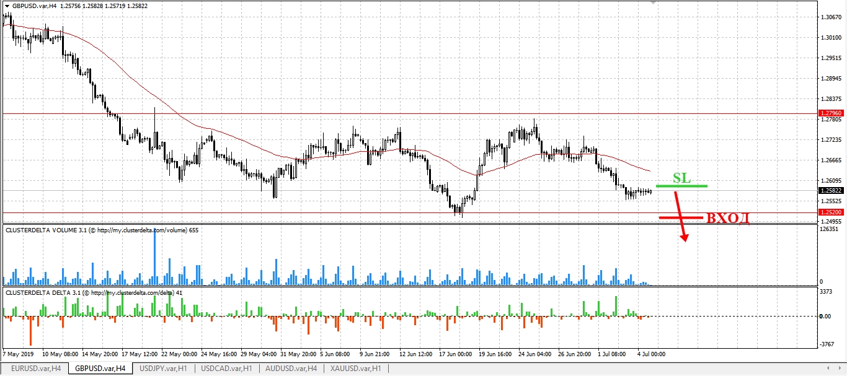Click the gray chart shift triangle marker
The width and height of the screenshot is (847, 376).
tap(653, 3)
